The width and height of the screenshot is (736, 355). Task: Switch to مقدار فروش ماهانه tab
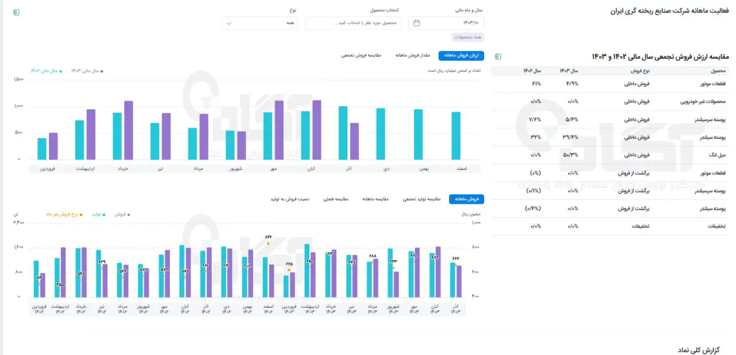tap(413, 56)
